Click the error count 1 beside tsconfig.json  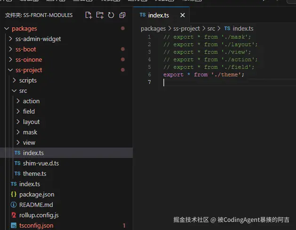click(x=124, y=225)
